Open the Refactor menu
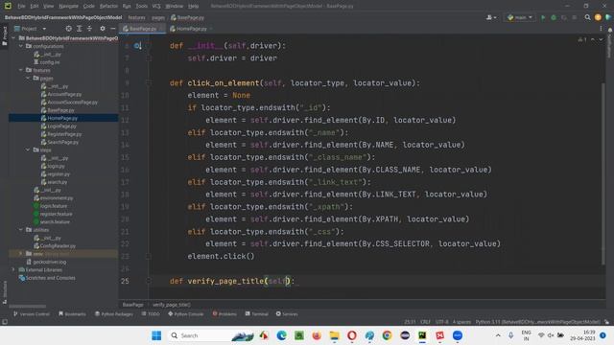The width and height of the screenshot is (614, 345). (108, 7)
